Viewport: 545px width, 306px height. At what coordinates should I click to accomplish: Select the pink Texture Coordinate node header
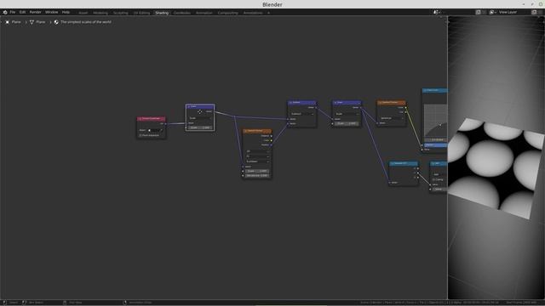152,119
